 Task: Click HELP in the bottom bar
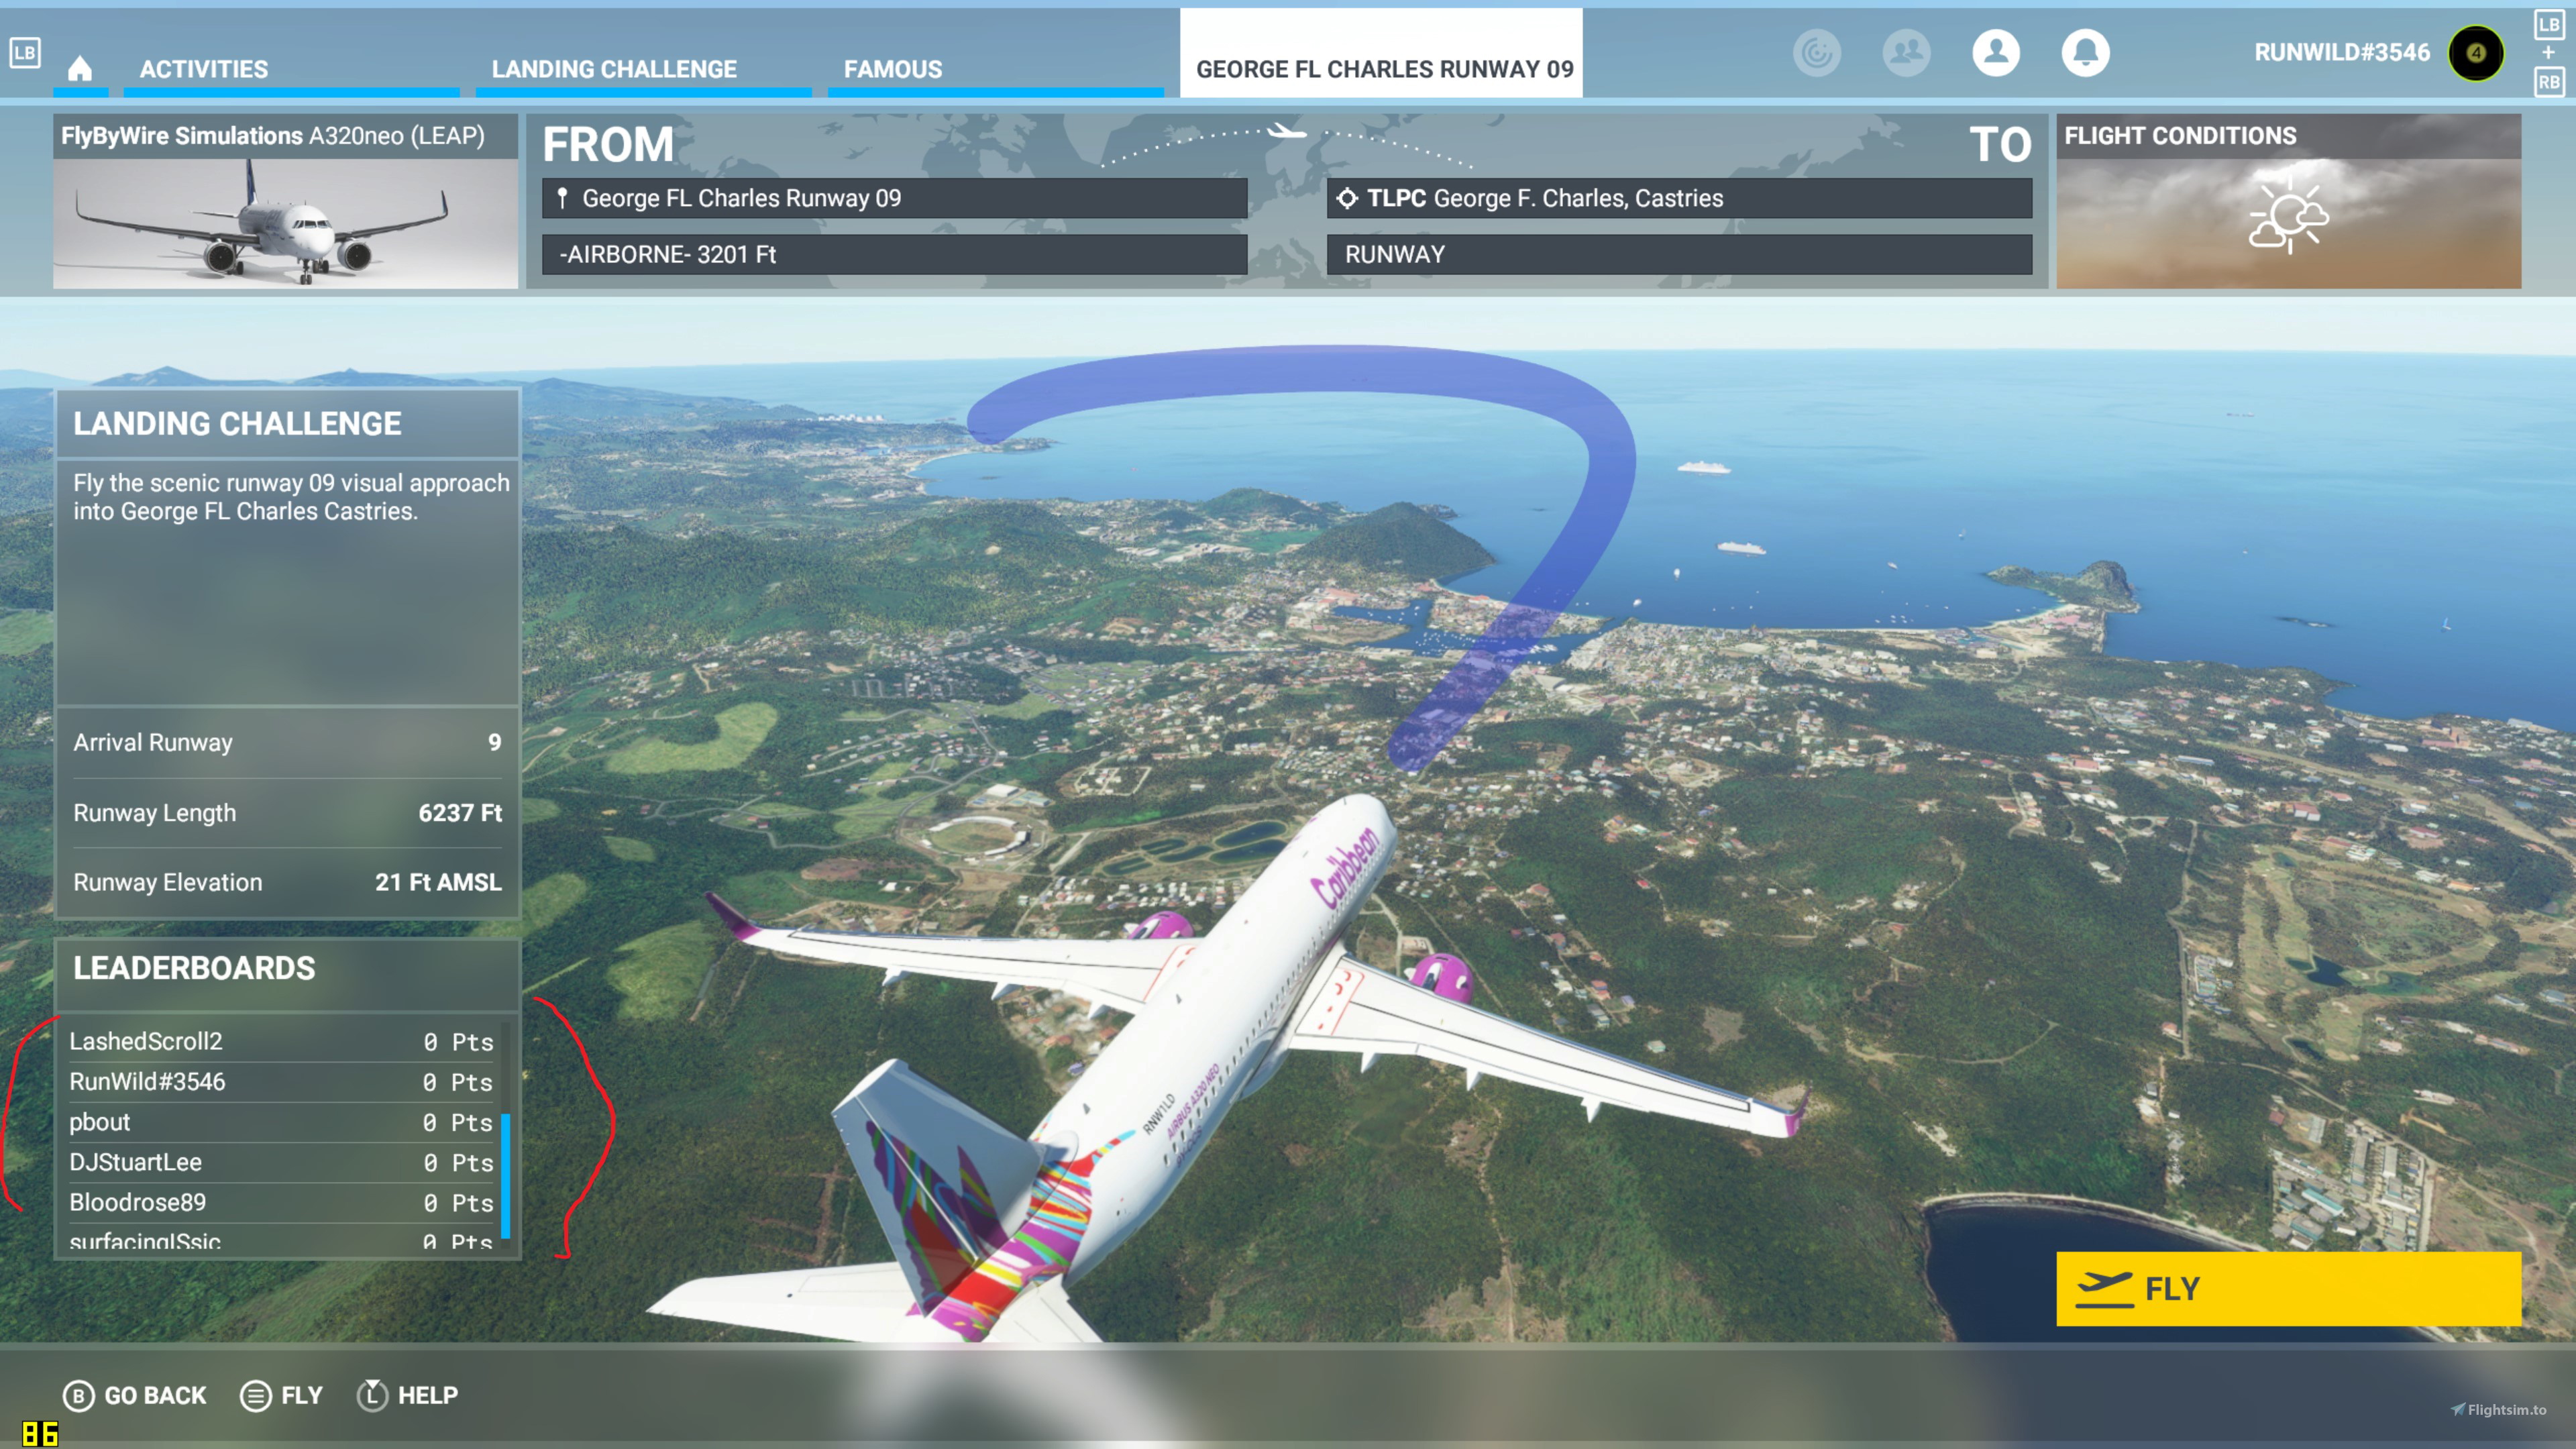click(427, 1395)
